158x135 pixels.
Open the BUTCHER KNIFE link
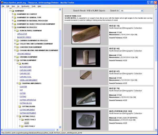click(x=26, y=67)
